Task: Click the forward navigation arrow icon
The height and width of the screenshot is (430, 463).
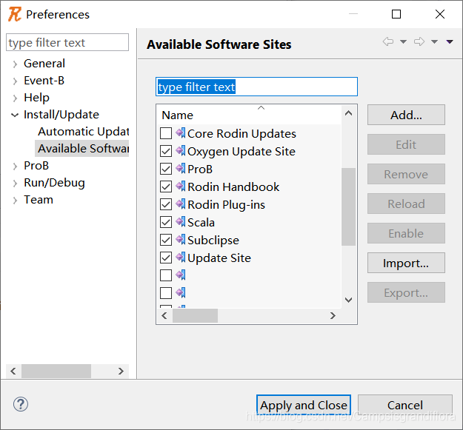Action: click(419, 41)
